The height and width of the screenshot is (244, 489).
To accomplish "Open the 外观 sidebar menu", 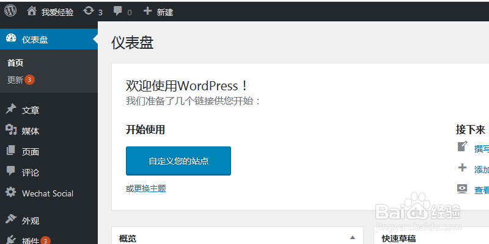I will [31, 221].
